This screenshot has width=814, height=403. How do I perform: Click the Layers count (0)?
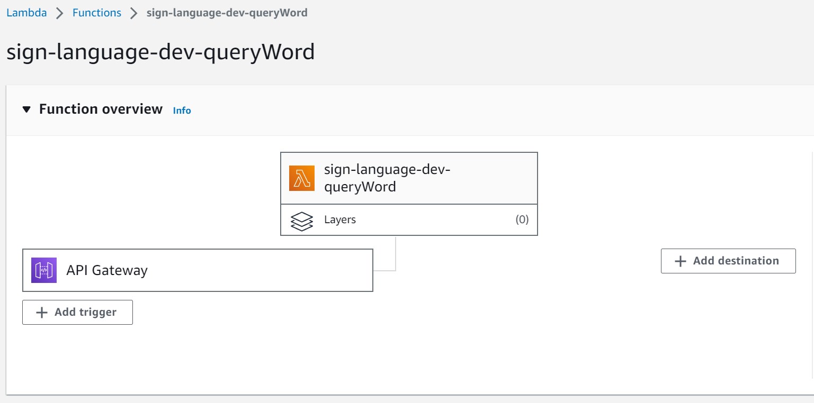pos(522,219)
